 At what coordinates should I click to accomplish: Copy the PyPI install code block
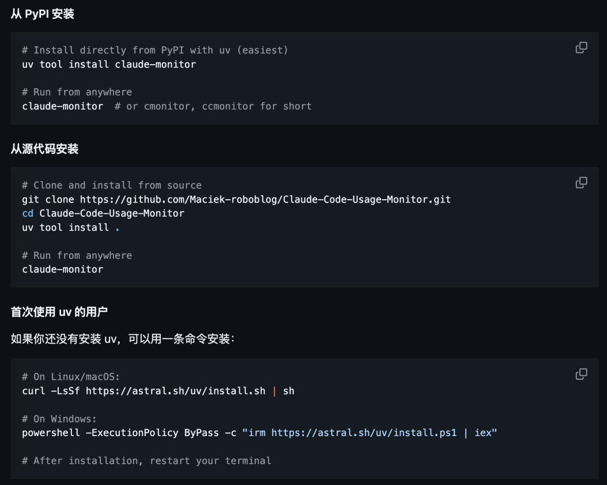pyautogui.click(x=581, y=48)
